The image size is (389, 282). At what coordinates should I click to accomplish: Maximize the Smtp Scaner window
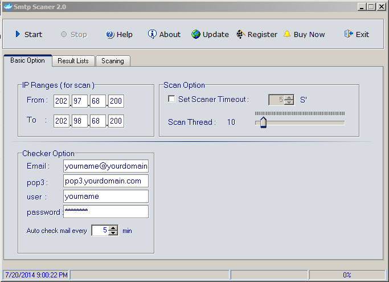(371, 7)
